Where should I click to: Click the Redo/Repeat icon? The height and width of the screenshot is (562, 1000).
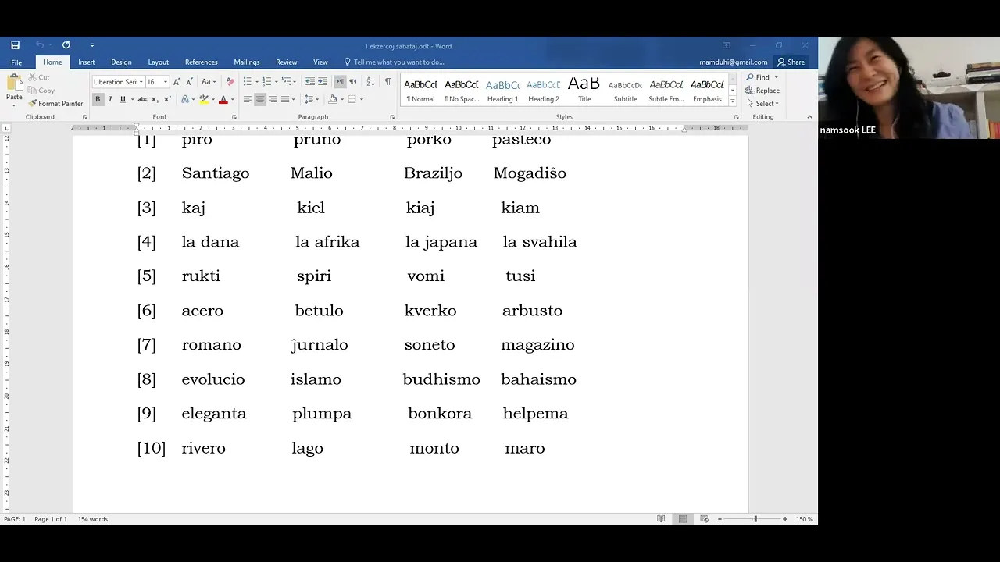(66, 45)
